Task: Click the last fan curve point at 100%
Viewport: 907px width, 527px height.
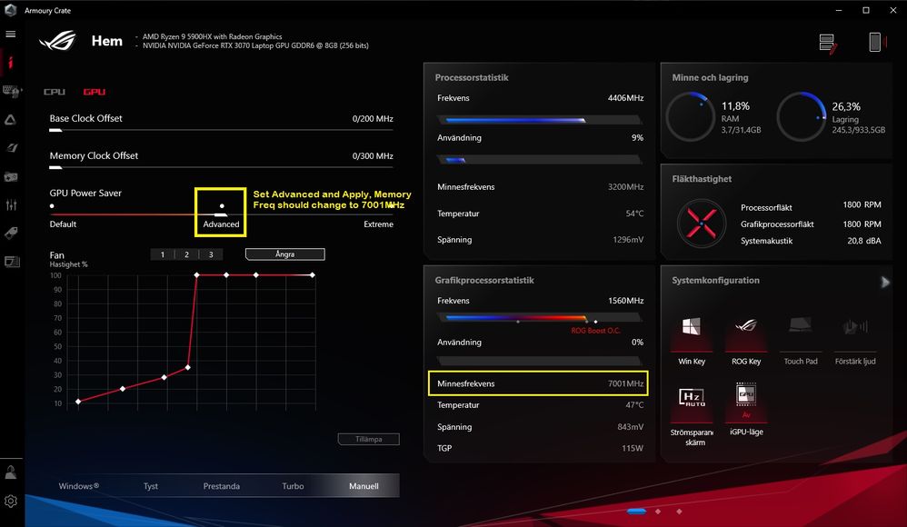Action: tap(313, 274)
